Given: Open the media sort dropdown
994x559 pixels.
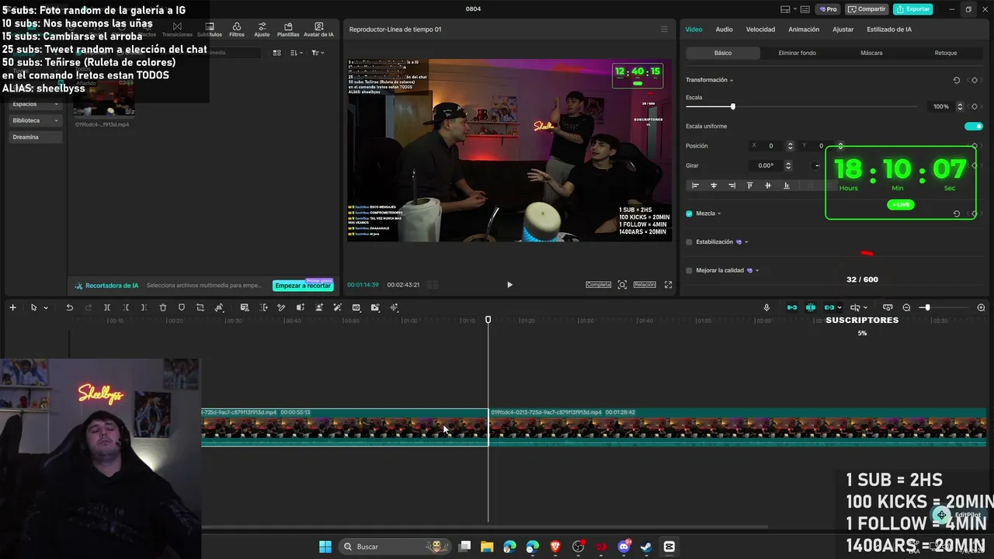Looking at the screenshot, I should point(296,53).
